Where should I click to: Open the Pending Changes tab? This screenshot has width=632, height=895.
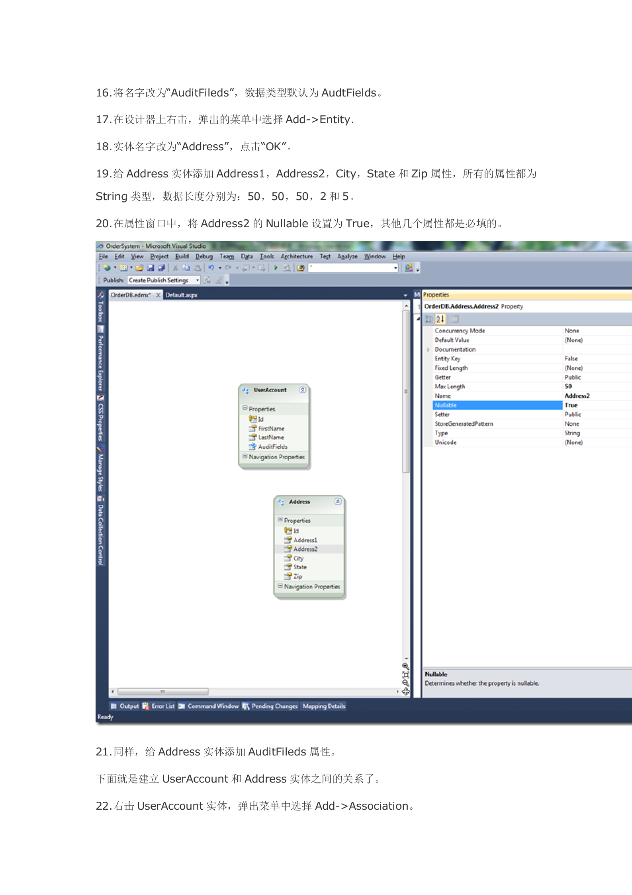click(x=270, y=706)
